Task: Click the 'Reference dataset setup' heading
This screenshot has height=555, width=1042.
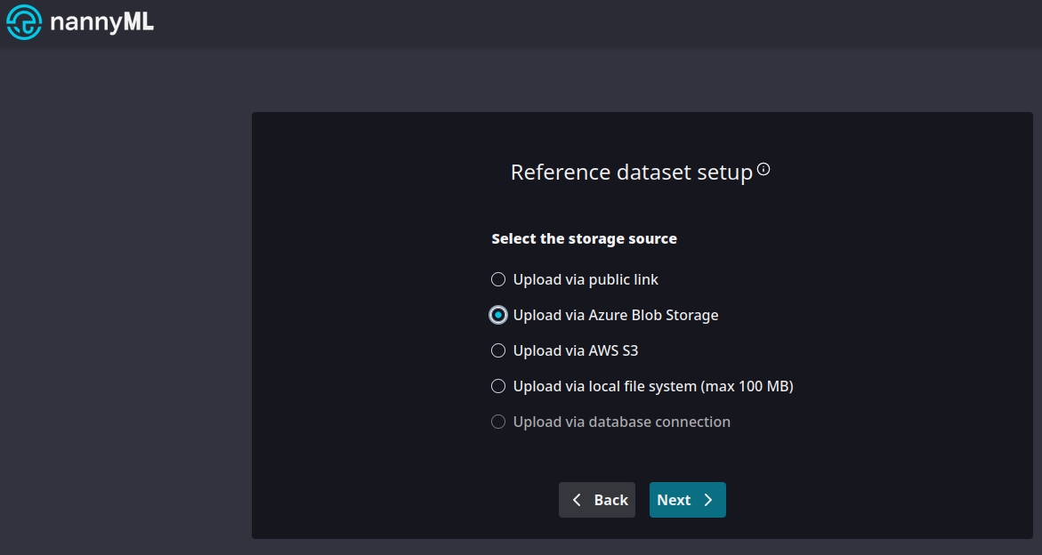Action: [x=631, y=173]
